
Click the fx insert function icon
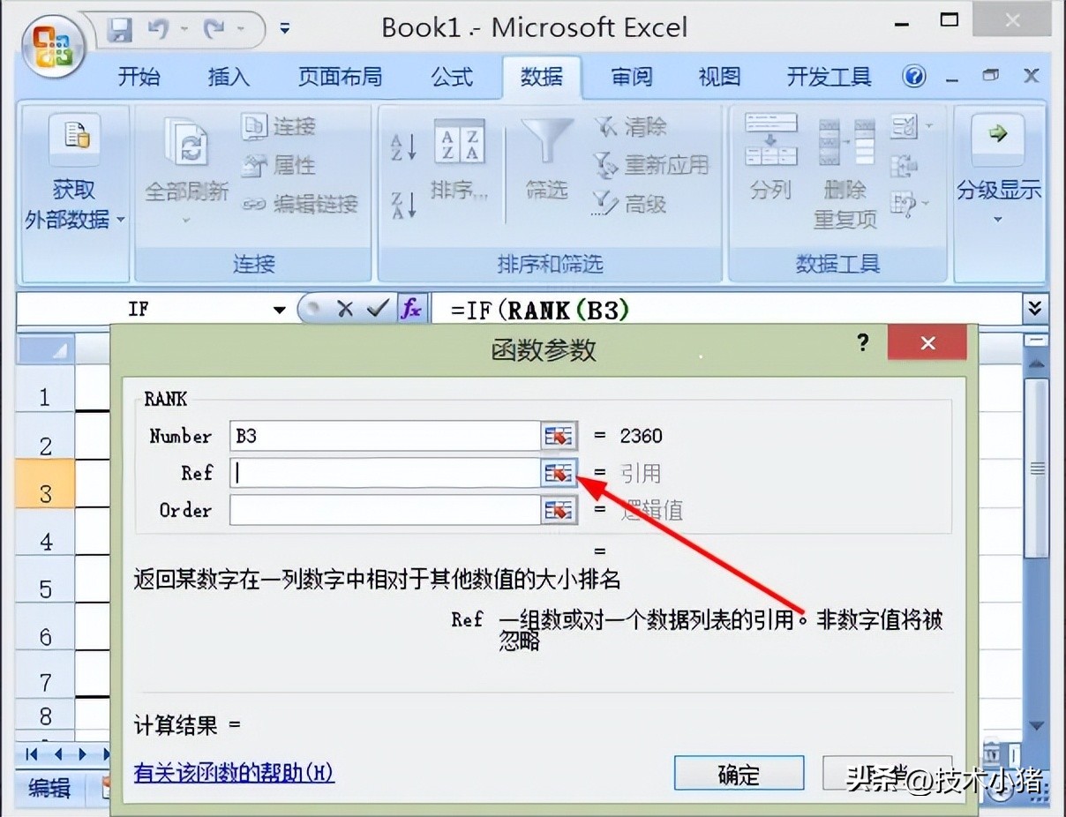click(x=411, y=309)
